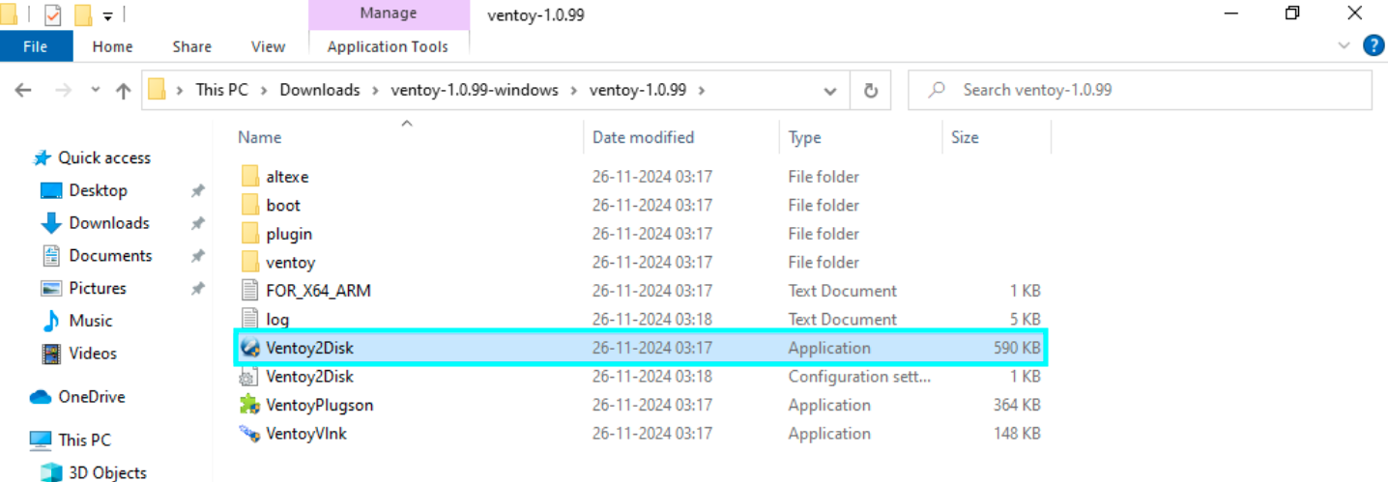Select OneDrive in the navigation pane
The image size is (1388, 482).
pyautogui.click(x=92, y=396)
